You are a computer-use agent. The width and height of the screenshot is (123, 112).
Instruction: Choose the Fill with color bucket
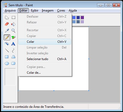pyautogui.click(x=13, y=24)
